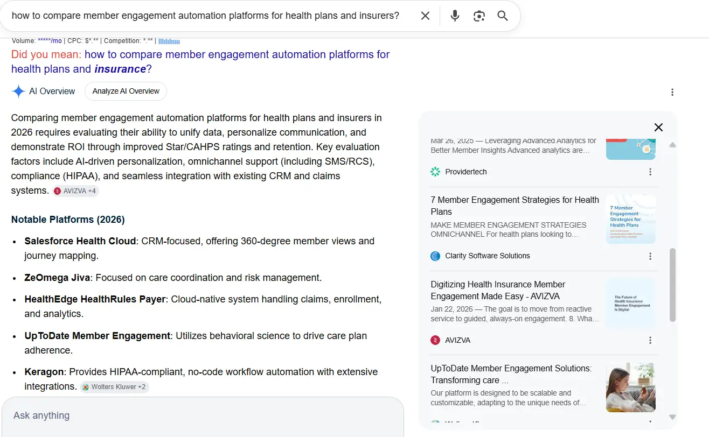Click UpToDate Member Engagement bullet text

tap(196, 343)
